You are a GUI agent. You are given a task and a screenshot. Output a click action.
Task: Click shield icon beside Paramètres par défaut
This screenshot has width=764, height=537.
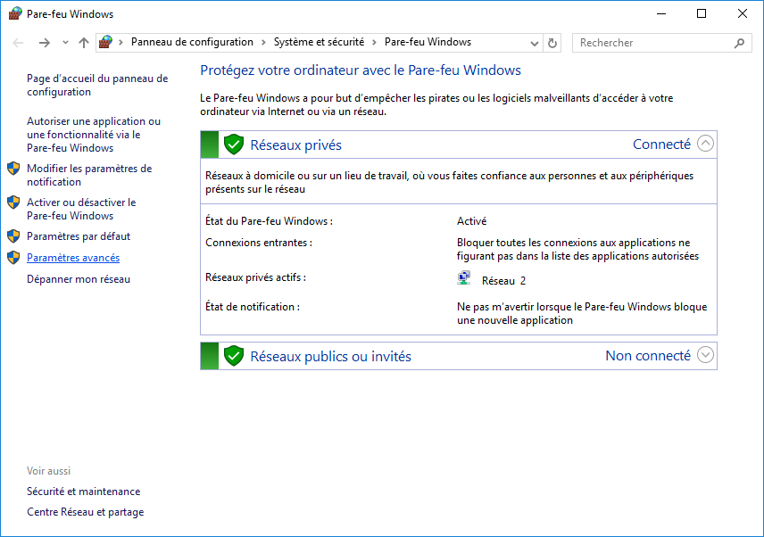[13, 236]
